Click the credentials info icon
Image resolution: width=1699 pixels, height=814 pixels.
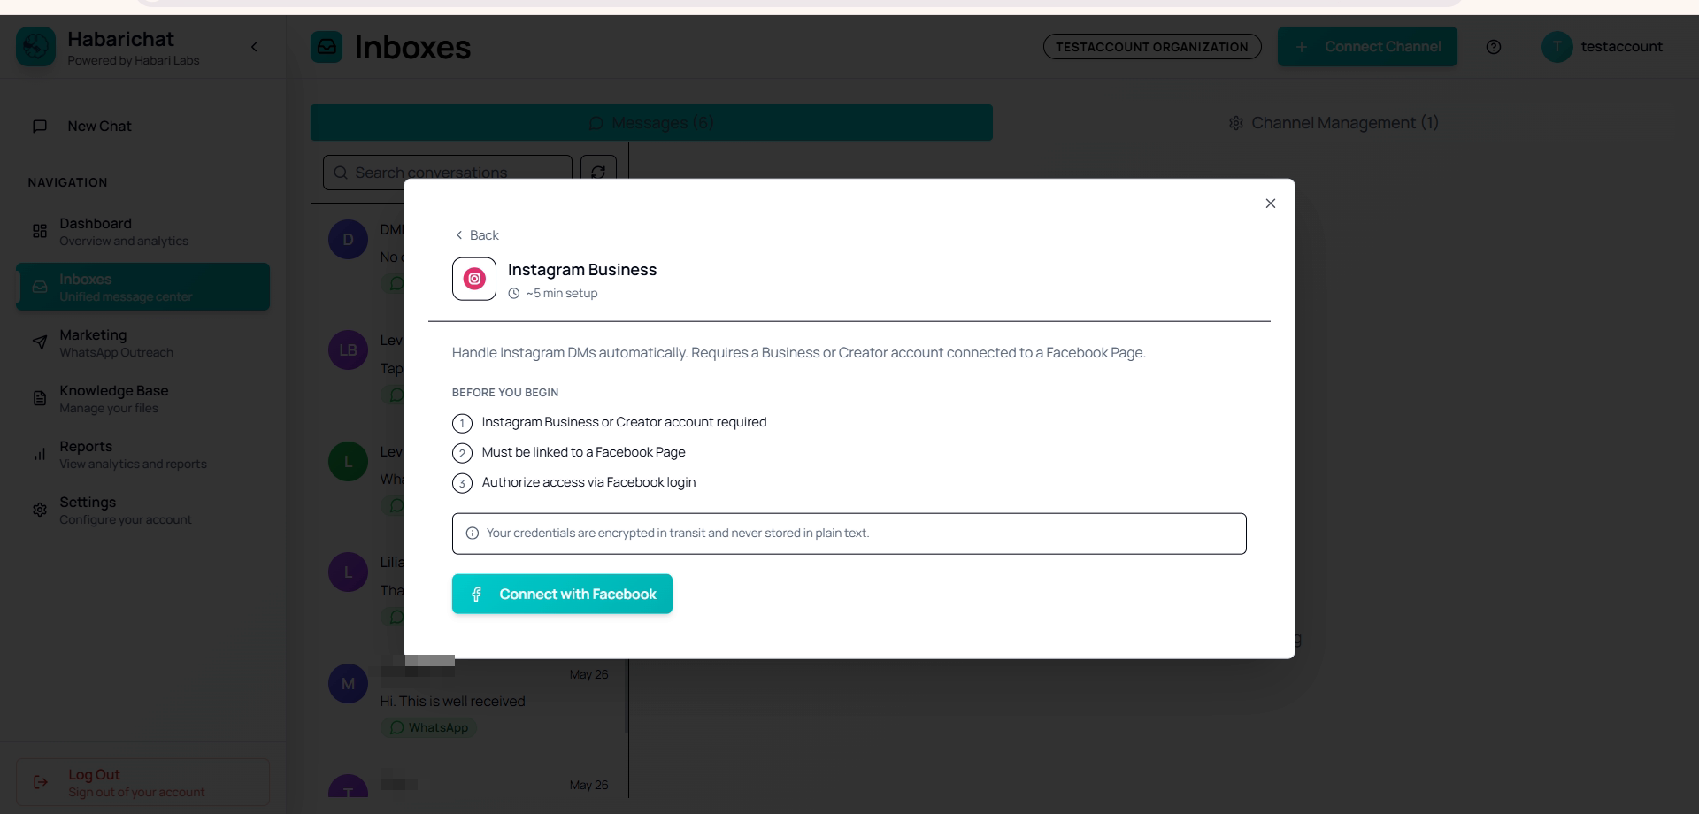coord(472,534)
